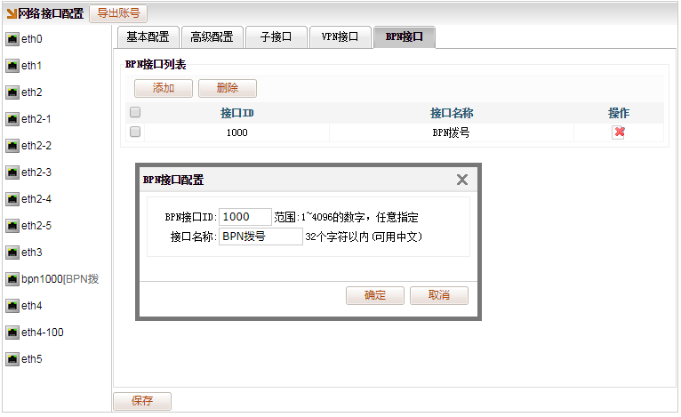Click the eth0 interface icon
681x417 pixels.
pyautogui.click(x=12, y=40)
